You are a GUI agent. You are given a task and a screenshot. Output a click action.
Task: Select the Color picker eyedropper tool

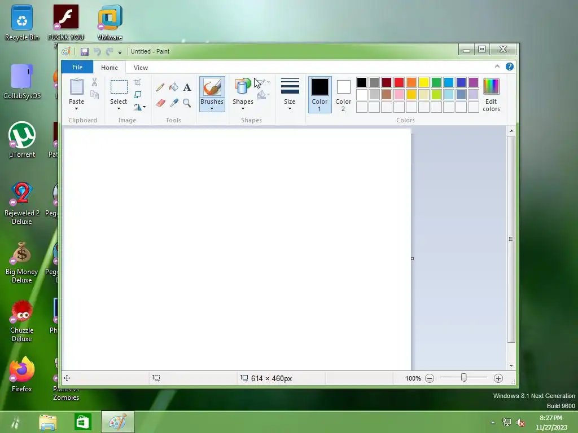pyautogui.click(x=174, y=103)
